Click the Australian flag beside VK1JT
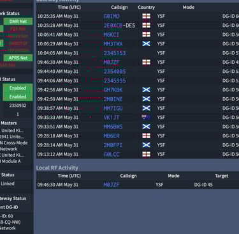Screen dimensions: 239x234 [x=146, y=117]
